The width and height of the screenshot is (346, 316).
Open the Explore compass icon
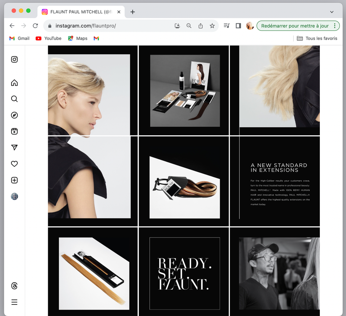coord(14,115)
